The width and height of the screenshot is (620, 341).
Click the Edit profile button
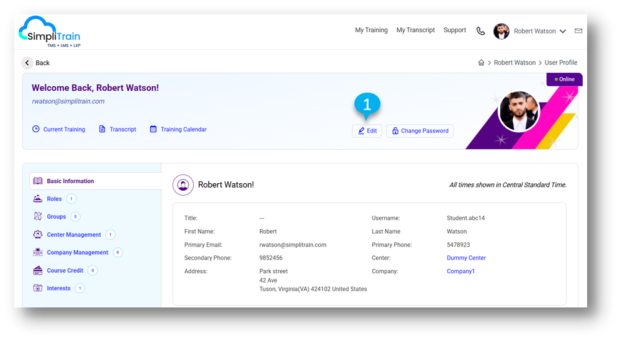(367, 131)
